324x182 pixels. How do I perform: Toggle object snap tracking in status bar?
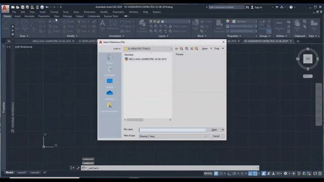tap(250, 173)
